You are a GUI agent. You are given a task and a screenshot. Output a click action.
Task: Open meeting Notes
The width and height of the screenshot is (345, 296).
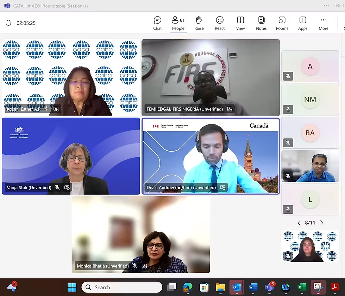click(261, 23)
